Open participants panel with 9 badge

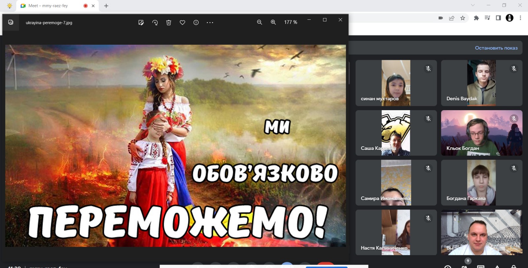tap(465, 265)
